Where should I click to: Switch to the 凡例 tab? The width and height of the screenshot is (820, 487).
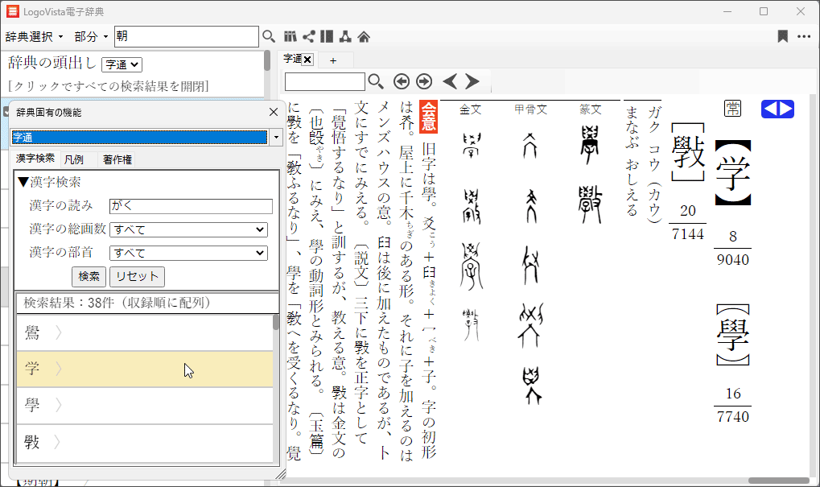[x=73, y=159]
